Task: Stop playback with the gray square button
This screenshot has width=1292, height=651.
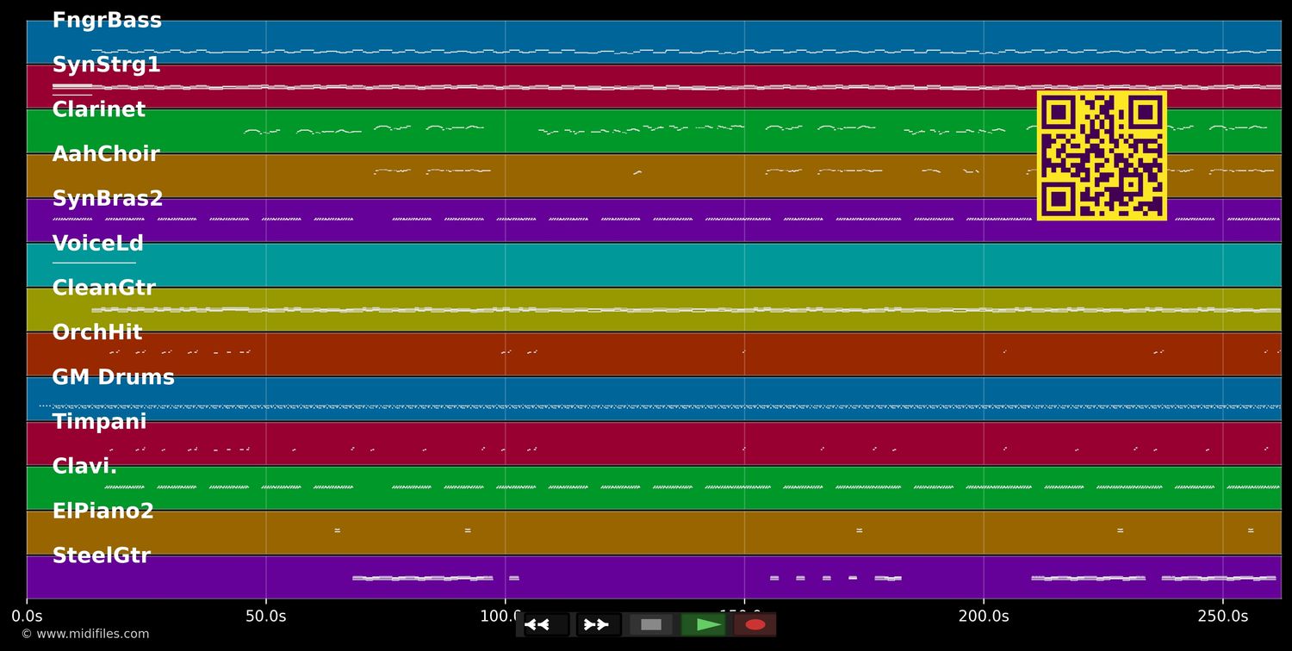Action: click(651, 624)
